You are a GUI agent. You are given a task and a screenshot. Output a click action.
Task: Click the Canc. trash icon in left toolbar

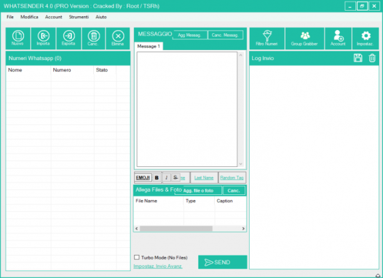(93, 39)
